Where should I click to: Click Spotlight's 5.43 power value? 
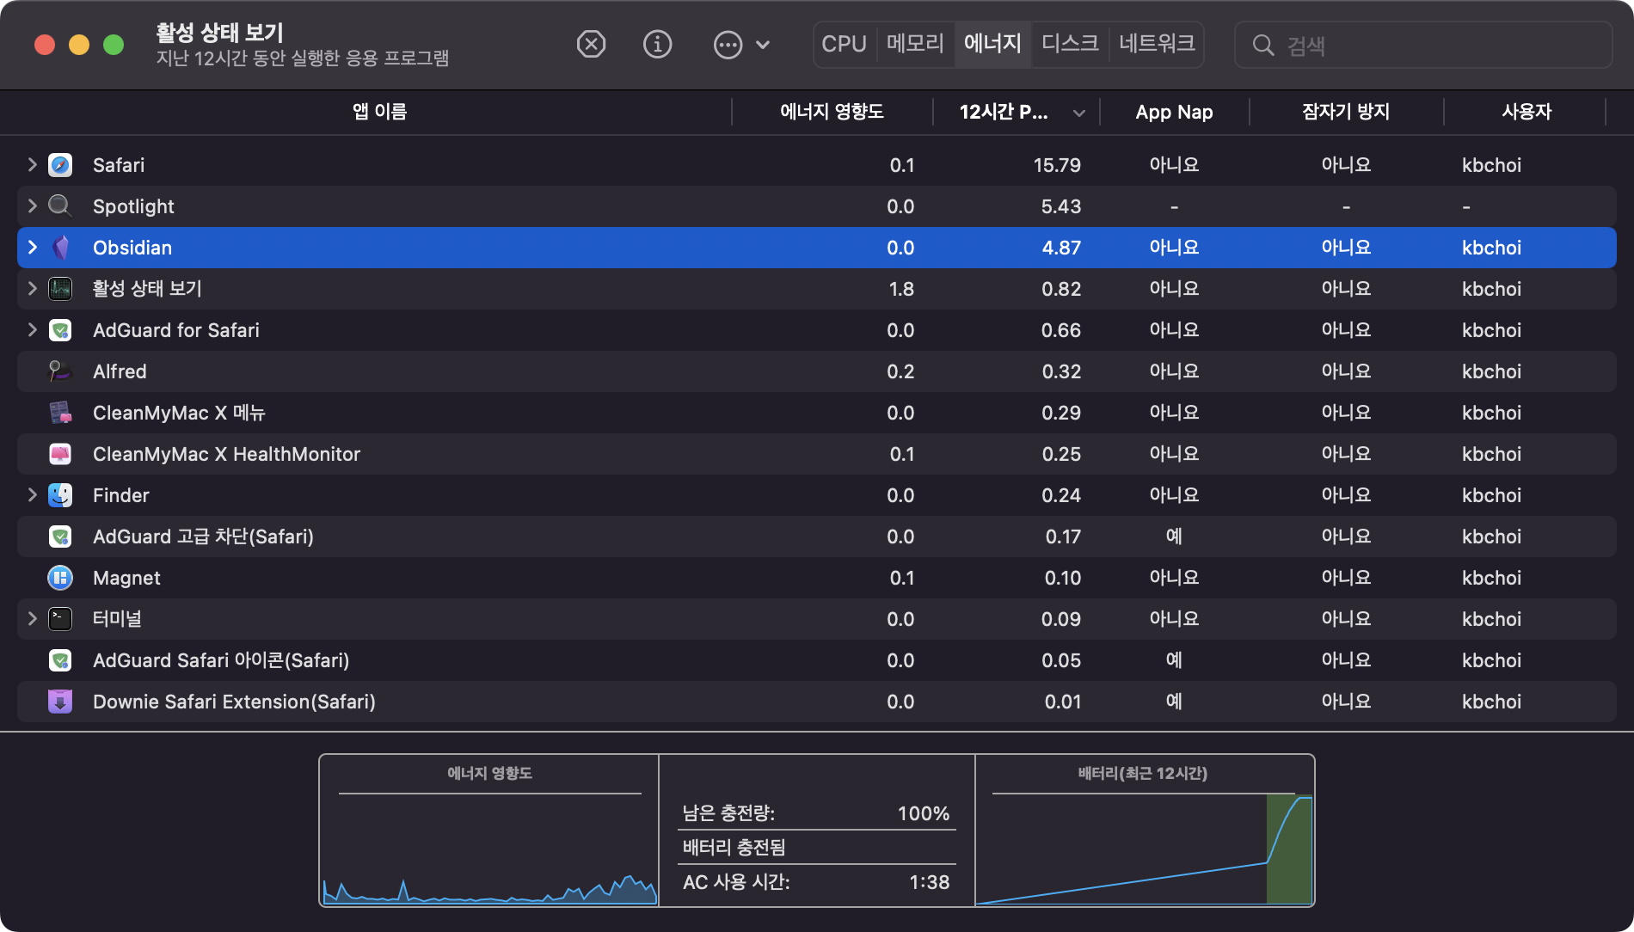point(1060,206)
